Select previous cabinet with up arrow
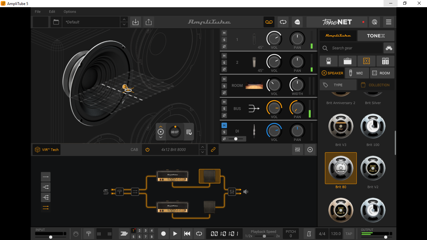 click(203, 147)
